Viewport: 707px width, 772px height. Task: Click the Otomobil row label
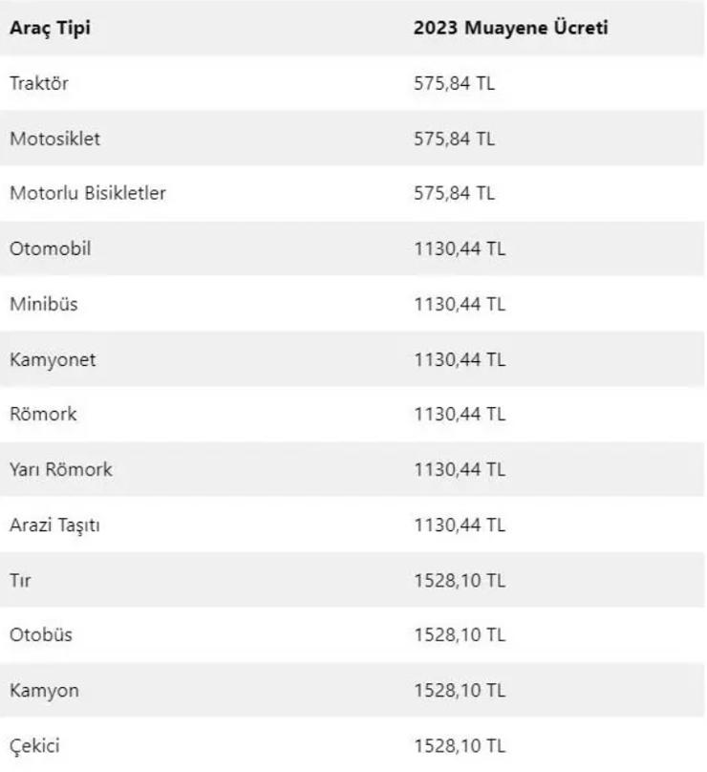click(x=51, y=248)
